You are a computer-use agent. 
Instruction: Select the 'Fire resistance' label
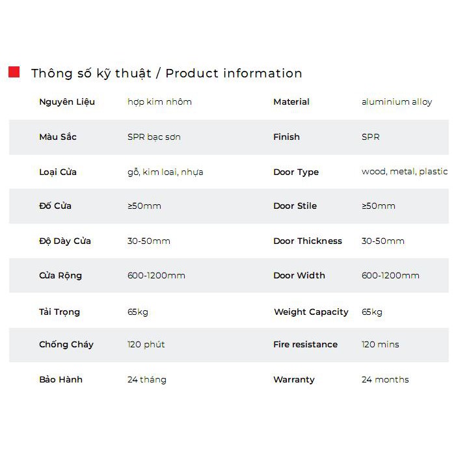305,345
